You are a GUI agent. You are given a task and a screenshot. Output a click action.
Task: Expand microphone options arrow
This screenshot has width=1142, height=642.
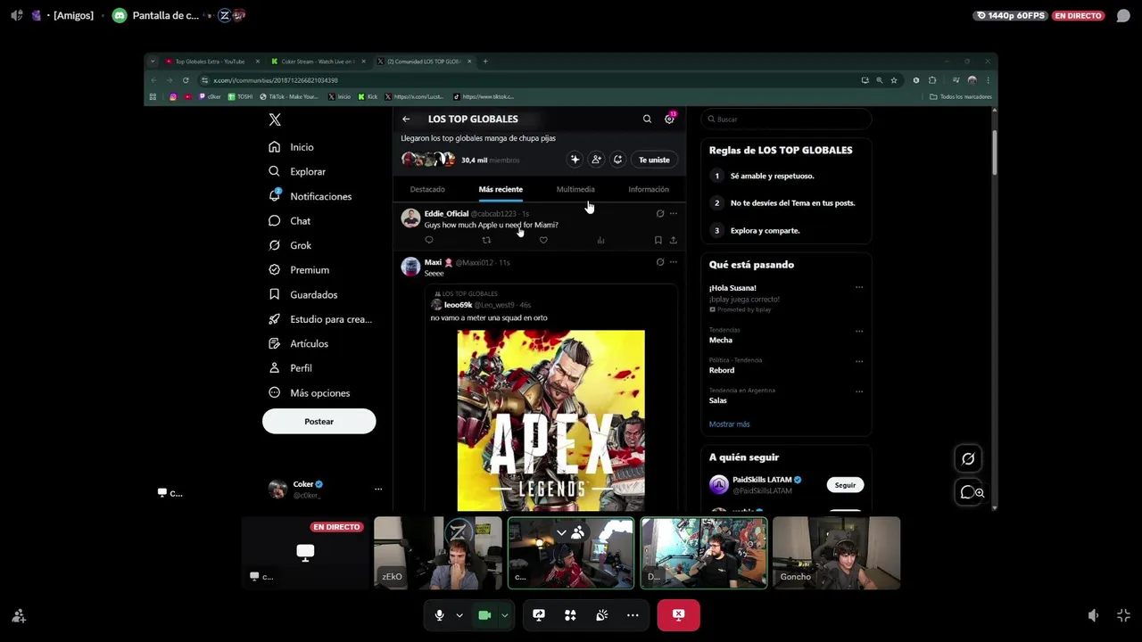coord(459,615)
